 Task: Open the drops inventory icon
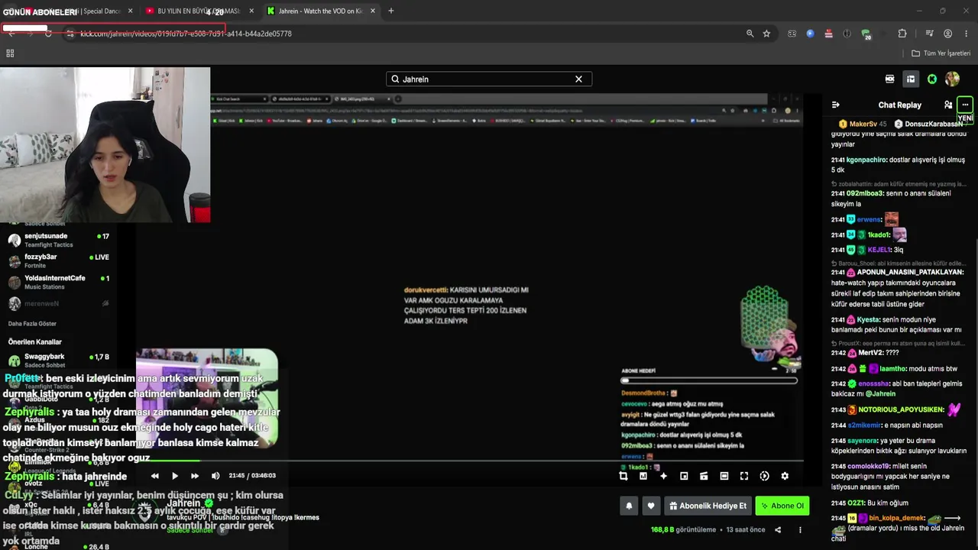[x=911, y=79]
